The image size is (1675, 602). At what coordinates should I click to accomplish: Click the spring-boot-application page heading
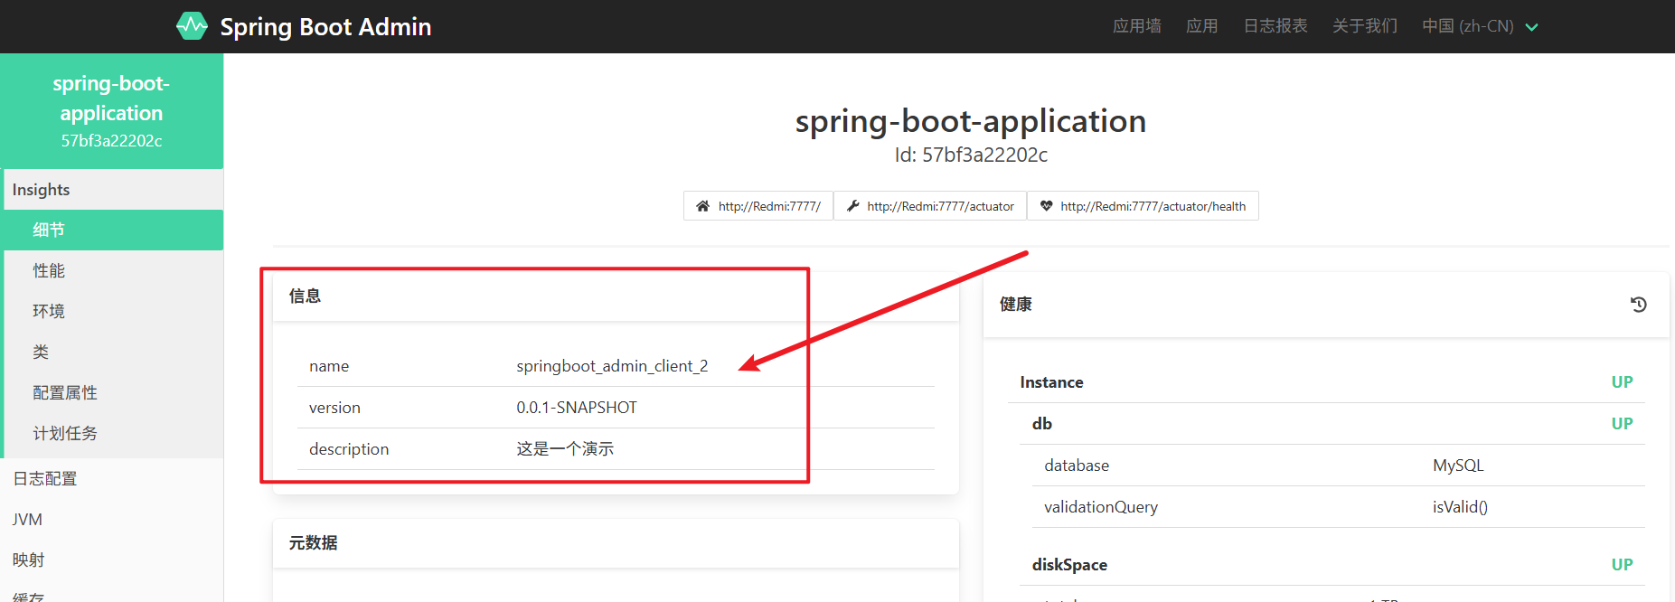click(x=971, y=121)
